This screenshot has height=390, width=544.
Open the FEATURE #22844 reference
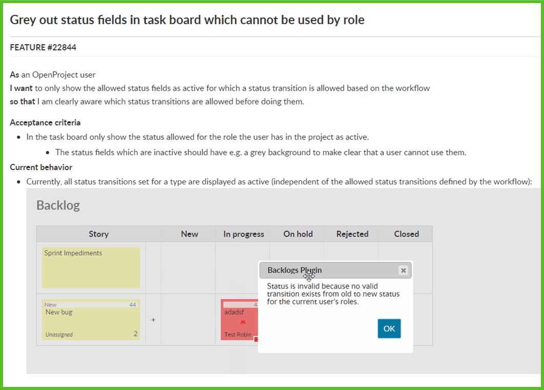click(x=43, y=47)
